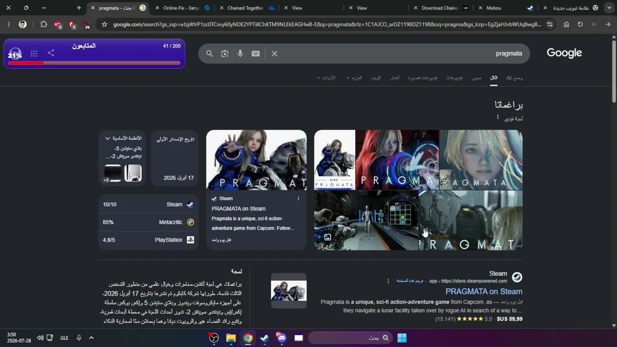Viewport: 617px width, 347px height.
Task: Open the Metacritic 85% rating row
Action: click(x=148, y=222)
